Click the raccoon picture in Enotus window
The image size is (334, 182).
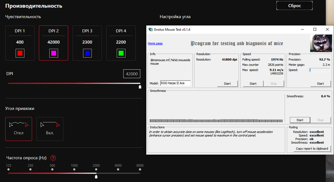(321, 43)
